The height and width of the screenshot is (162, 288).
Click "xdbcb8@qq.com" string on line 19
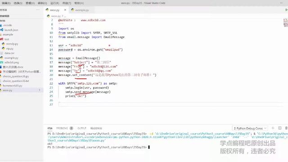[99, 71]
